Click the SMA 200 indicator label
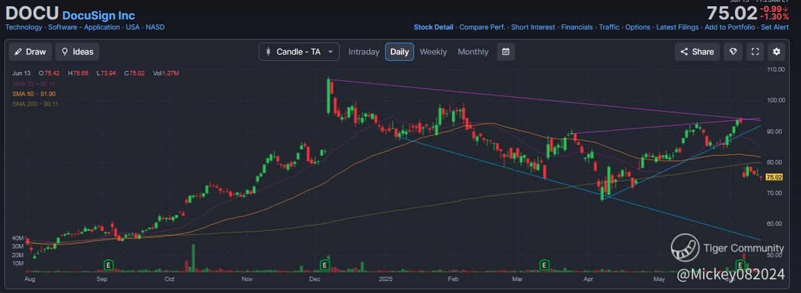Screen dimensions: 801x293 click(35, 104)
